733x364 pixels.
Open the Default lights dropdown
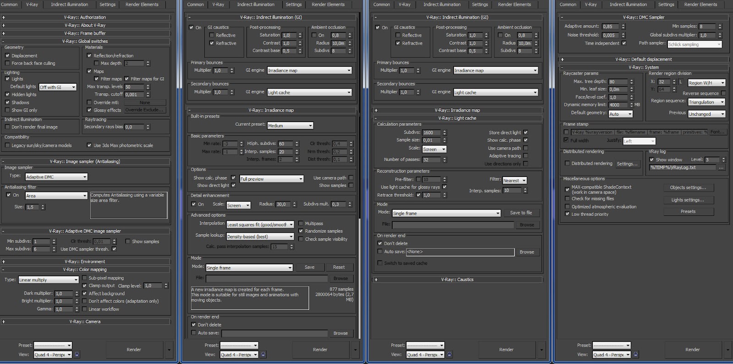pyautogui.click(x=58, y=87)
